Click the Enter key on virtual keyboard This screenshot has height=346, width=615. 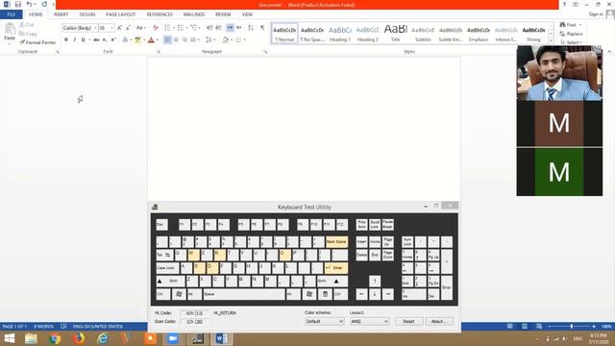(x=335, y=268)
